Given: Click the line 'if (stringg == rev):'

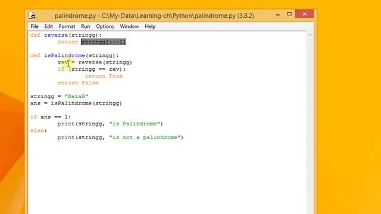Looking at the screenshot, I should (x=92, y=69).
